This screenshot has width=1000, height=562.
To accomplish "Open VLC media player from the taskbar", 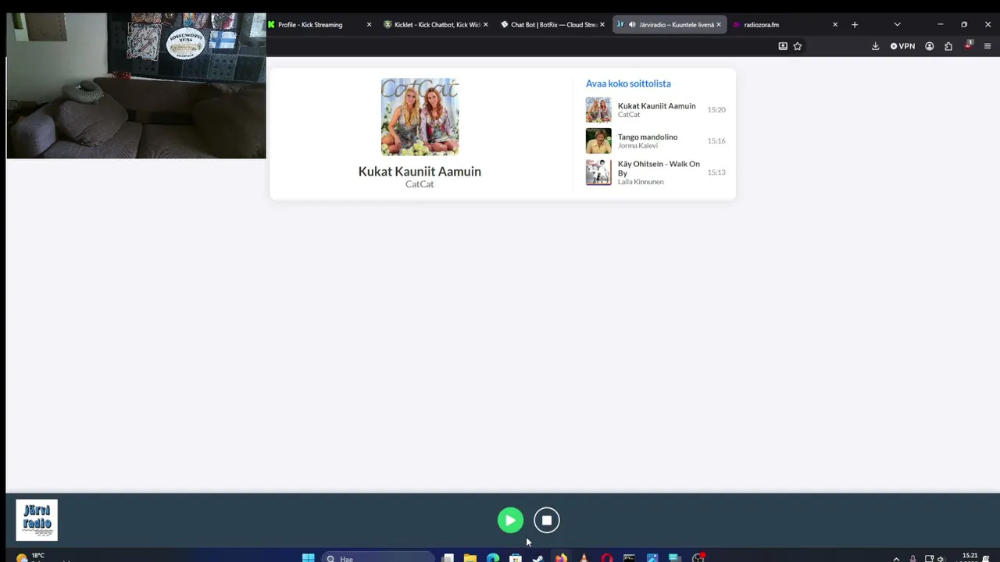I will [584, 557].
